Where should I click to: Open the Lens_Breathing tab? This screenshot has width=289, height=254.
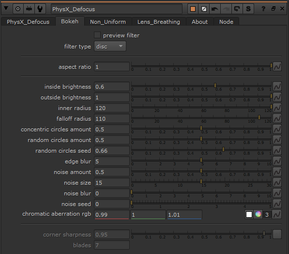click(x=159, y=22)
